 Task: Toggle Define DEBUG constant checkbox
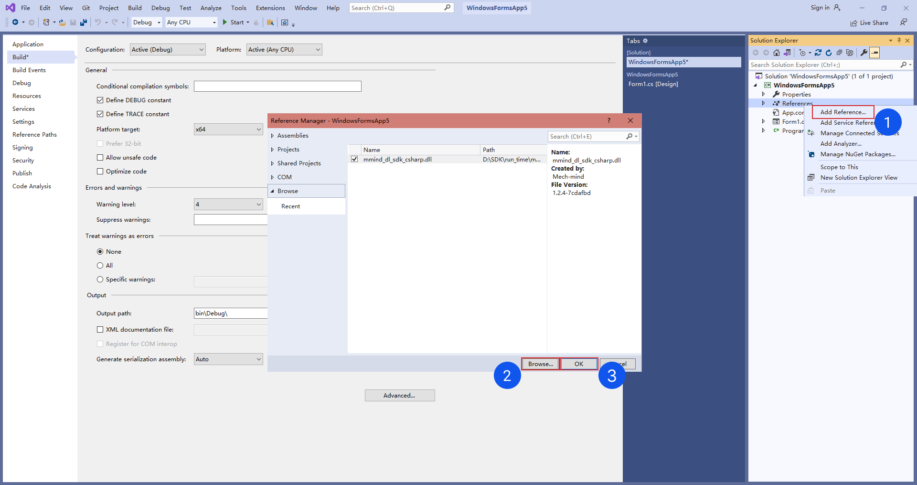pyautogui.click(x=100, y=100)
